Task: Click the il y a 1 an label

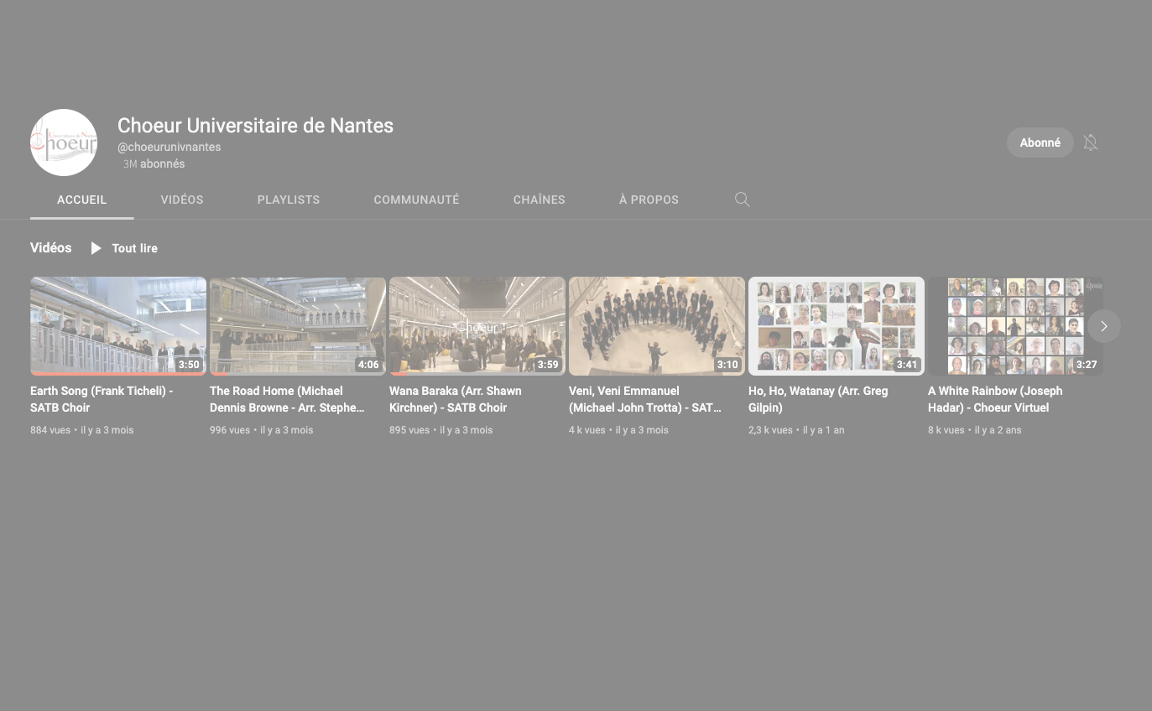Action: (x=824, y=430)
